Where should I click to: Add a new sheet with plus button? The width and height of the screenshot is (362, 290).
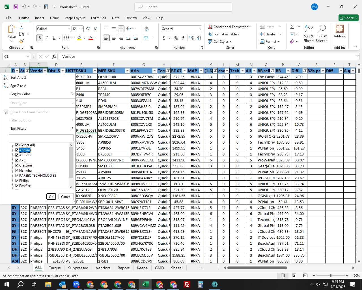200,268
